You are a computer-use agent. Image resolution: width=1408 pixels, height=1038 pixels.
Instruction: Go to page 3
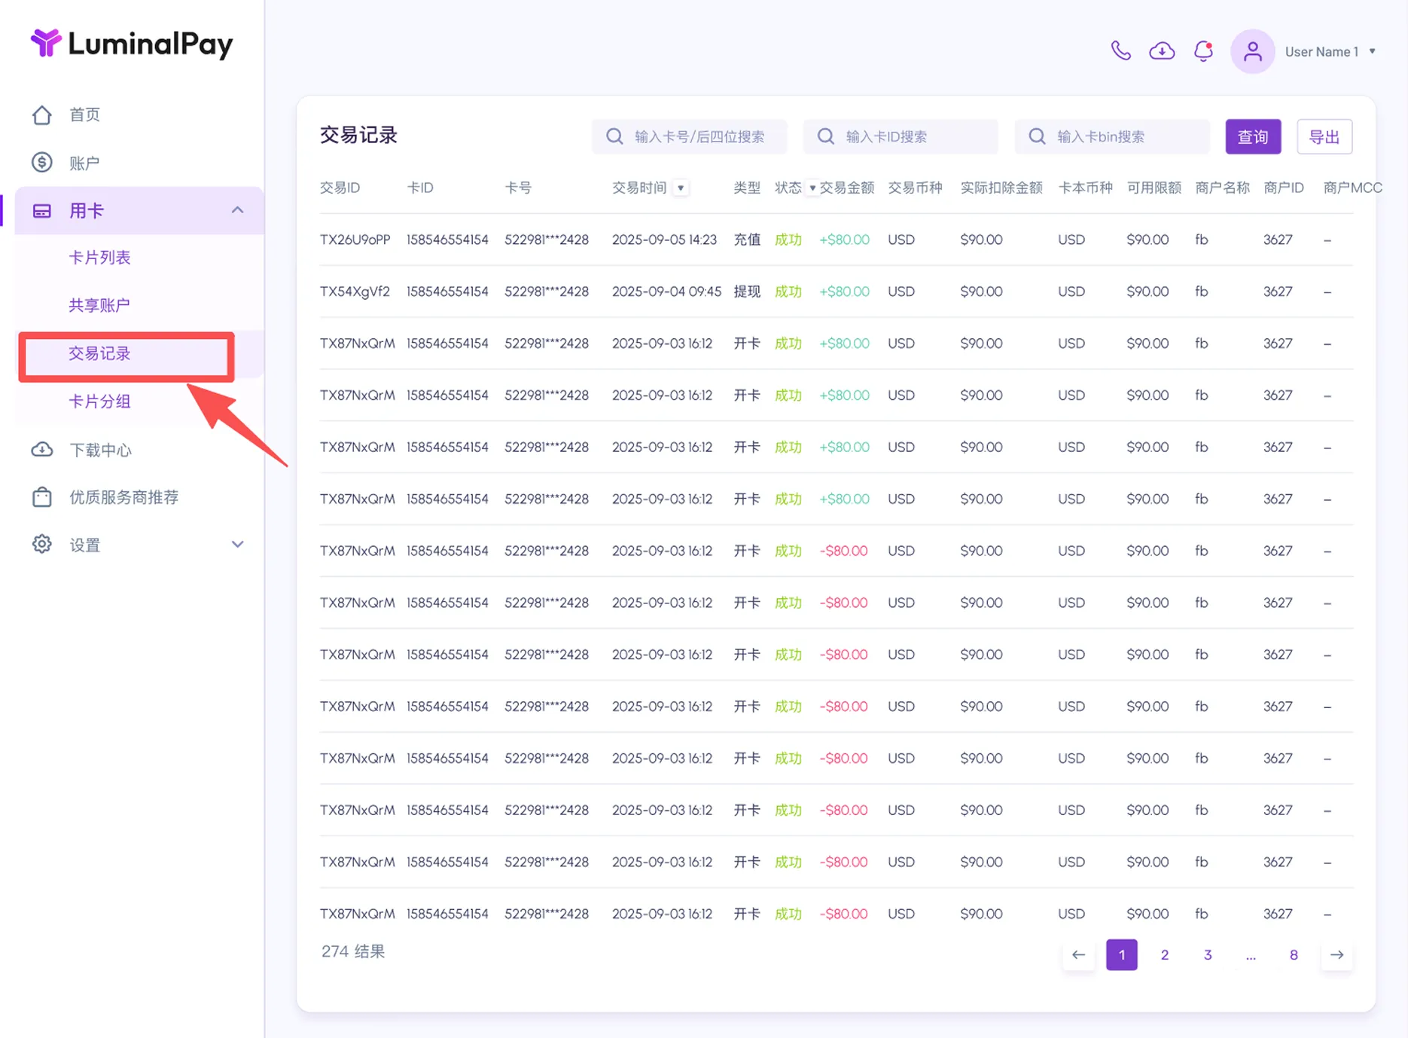[1208, 954]
